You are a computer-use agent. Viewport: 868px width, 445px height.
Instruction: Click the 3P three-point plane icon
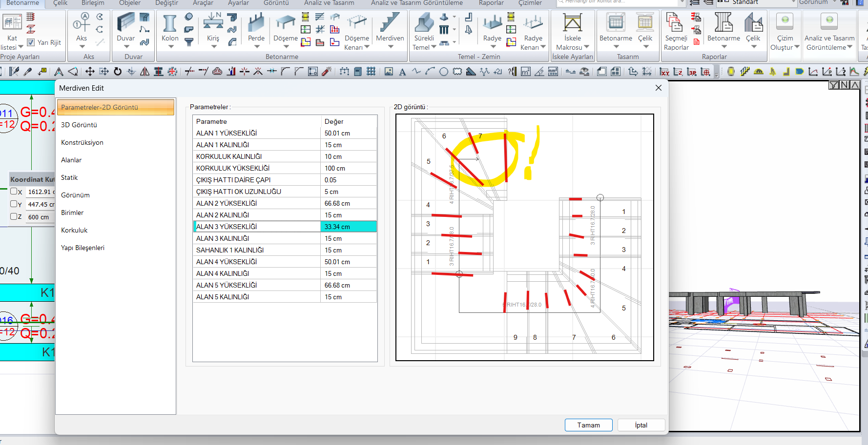point(692,72)
